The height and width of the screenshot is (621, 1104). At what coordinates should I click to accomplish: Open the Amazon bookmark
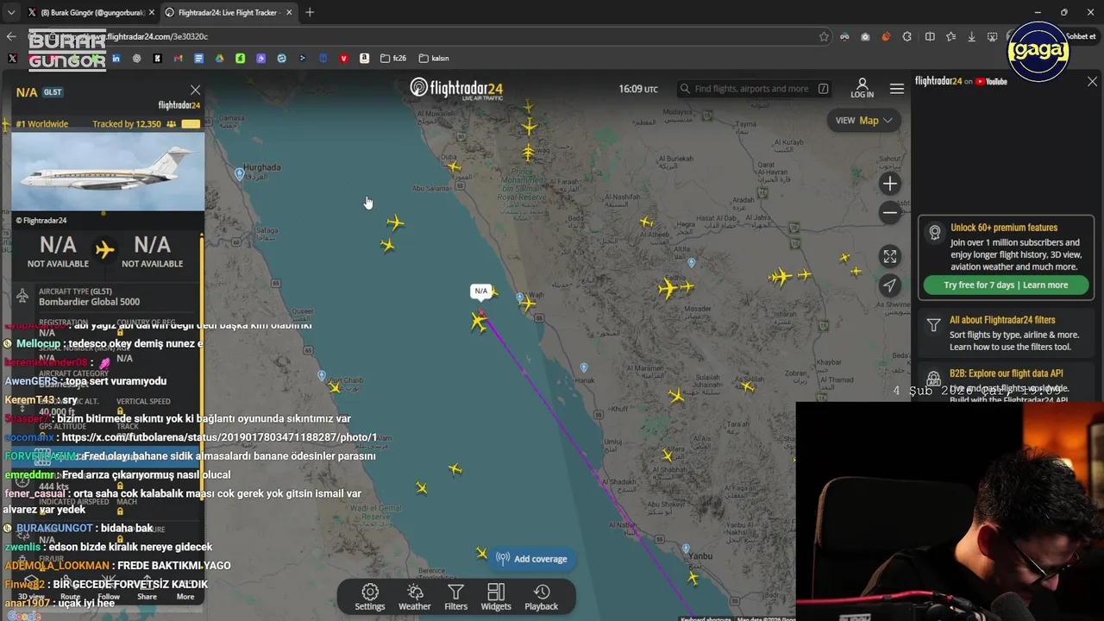point(364,59)
